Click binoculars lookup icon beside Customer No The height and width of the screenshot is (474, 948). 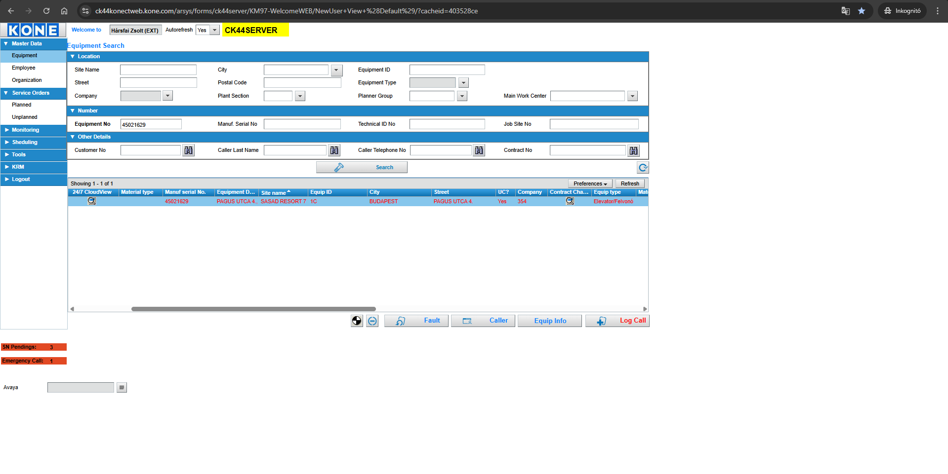coord(188,150)
